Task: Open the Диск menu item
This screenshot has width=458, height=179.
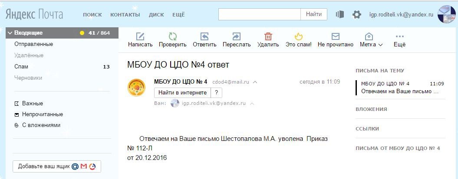Action: point(156,15)
